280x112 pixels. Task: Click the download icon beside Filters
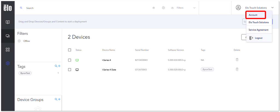(x=172, y=8)
